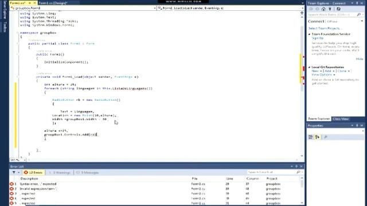Collapse the namespace groupbox code region
Screen dimensions: 367x206
17,33
